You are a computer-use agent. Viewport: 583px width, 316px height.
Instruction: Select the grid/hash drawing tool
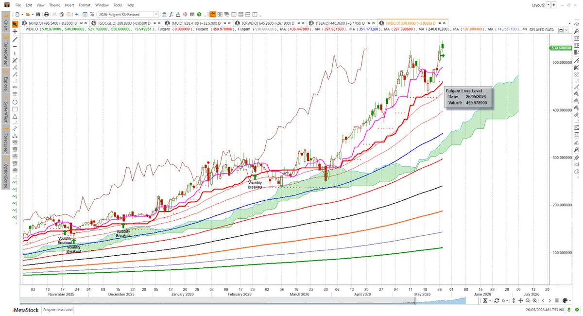[15, 94]
